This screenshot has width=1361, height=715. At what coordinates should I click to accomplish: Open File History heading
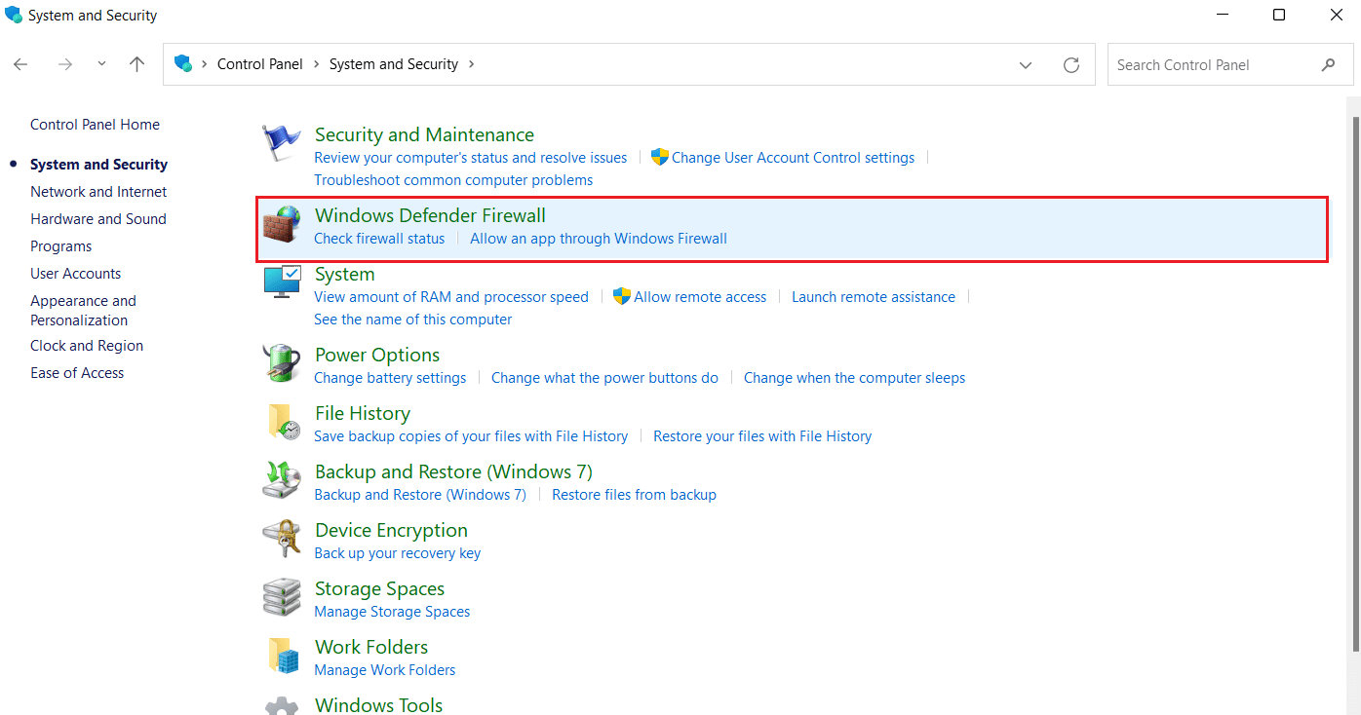(x=363, y=413)
